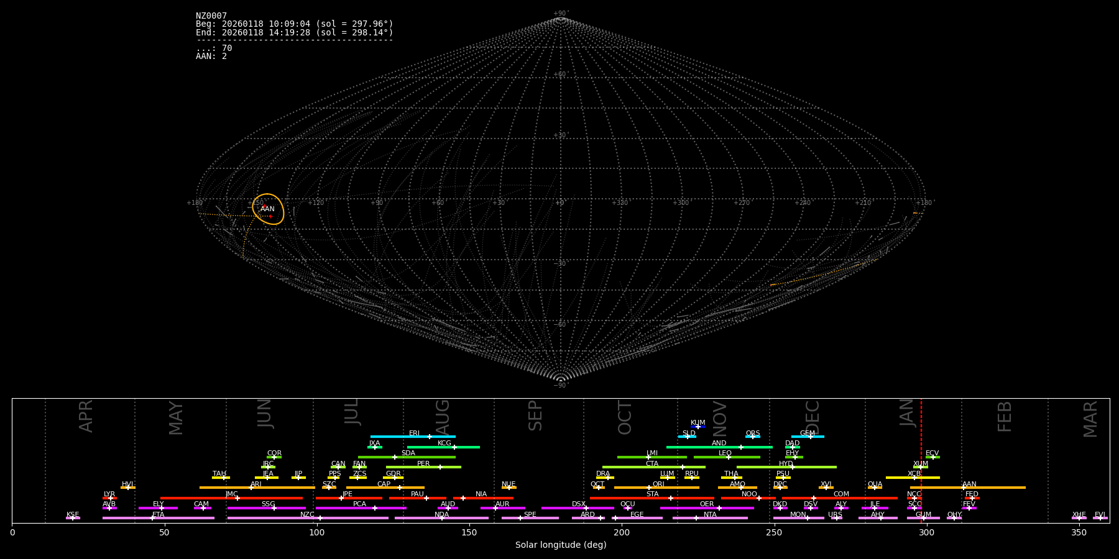Select the GUM shower label
This screenshot has width=1119, height=559.
tap(923, 515)
